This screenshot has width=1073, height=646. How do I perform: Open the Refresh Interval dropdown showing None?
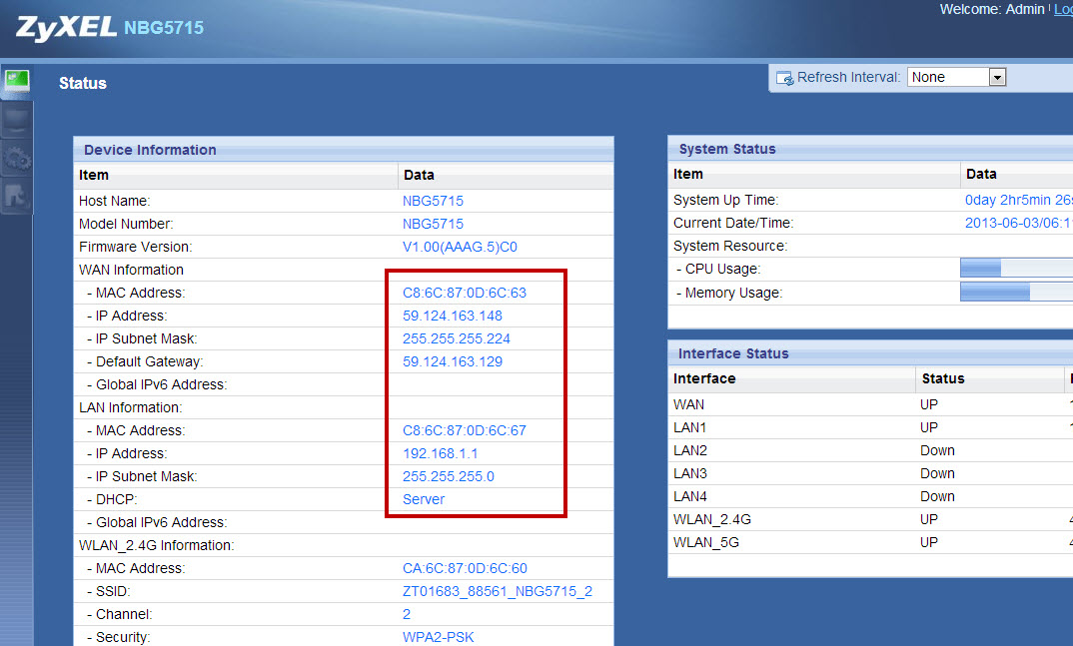957,77
